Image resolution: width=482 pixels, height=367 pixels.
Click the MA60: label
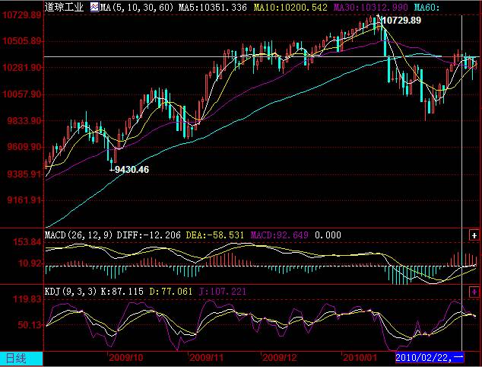pos(427,7)
